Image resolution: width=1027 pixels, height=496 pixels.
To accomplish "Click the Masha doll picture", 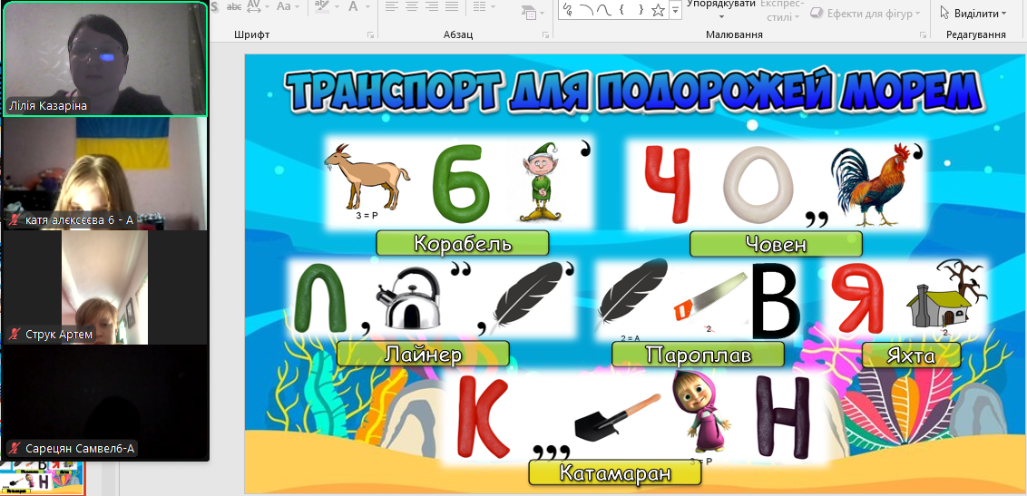I will (704, 413).
